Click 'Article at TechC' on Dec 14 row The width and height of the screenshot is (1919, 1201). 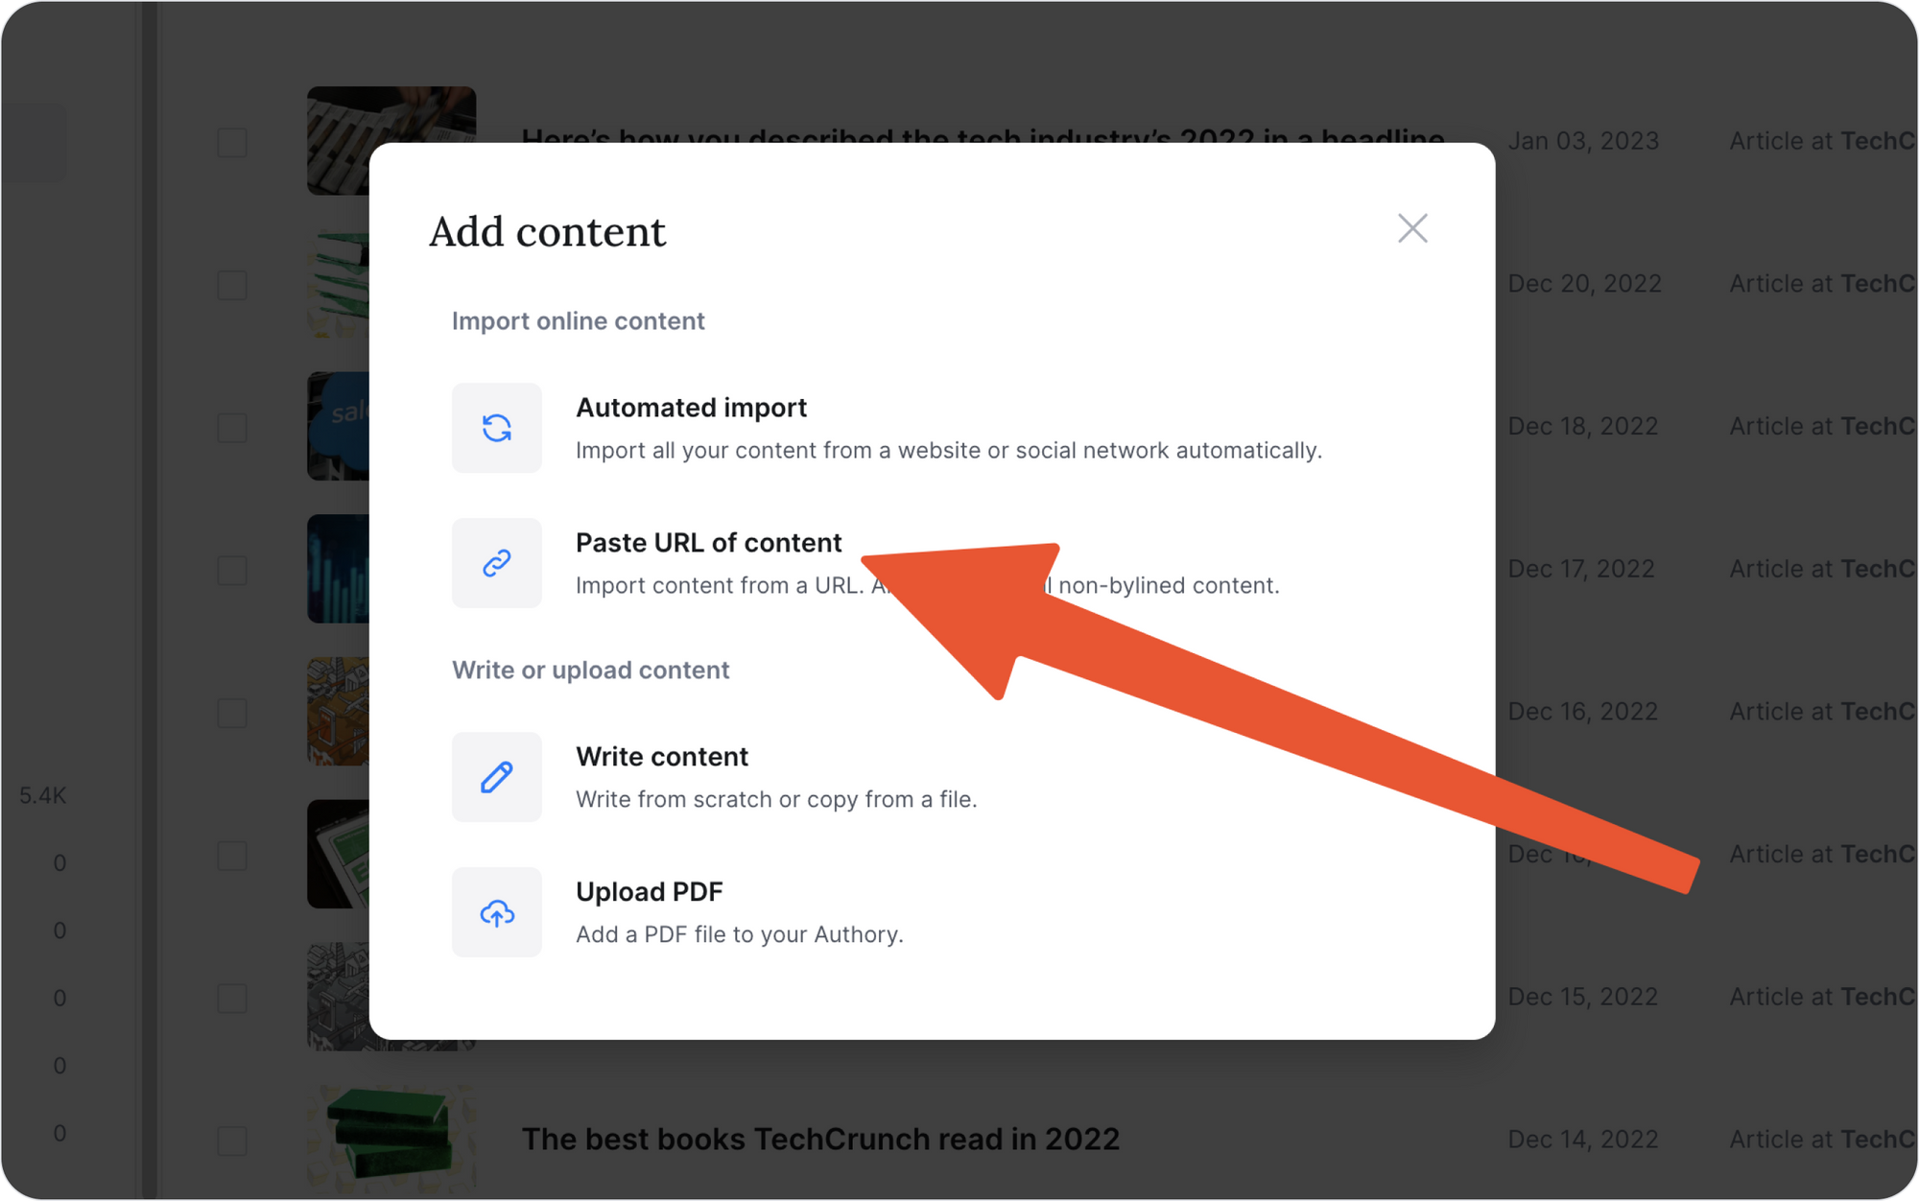(x=1822, y=1140)
